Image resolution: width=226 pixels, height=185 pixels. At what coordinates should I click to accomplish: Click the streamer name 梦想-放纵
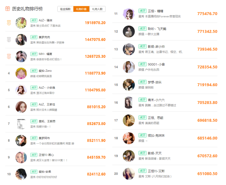pos(155,82)
